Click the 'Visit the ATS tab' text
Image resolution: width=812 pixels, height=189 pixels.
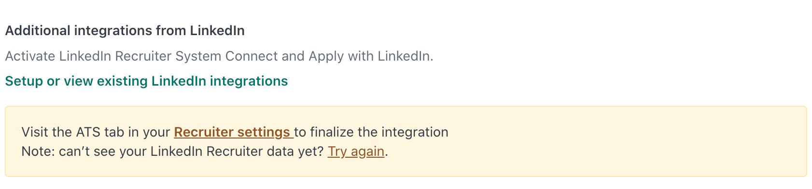71,132
